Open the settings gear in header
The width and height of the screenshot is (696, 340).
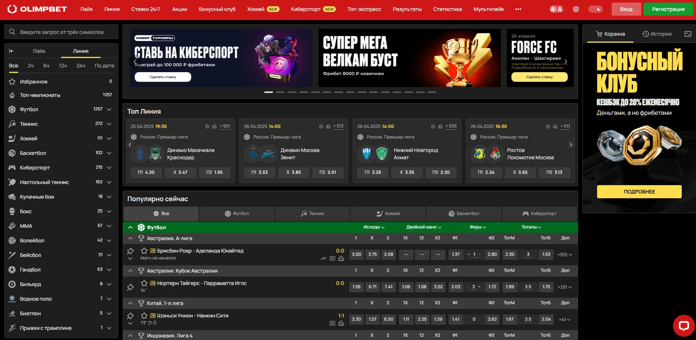[x=576, y=9]
